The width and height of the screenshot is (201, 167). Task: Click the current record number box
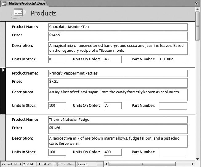pyautogui.click(x=30, y=164)
